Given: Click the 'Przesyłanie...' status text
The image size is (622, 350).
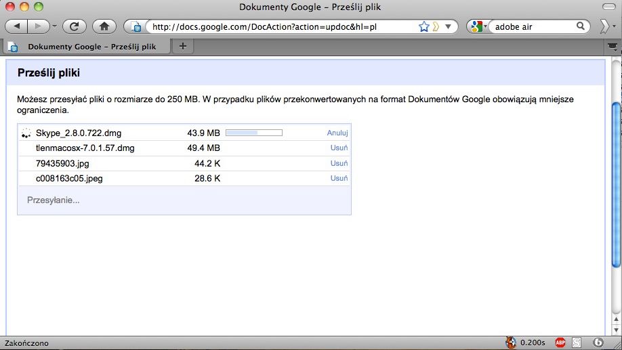Looking at the screenshot, I should (x=53, y=200).
